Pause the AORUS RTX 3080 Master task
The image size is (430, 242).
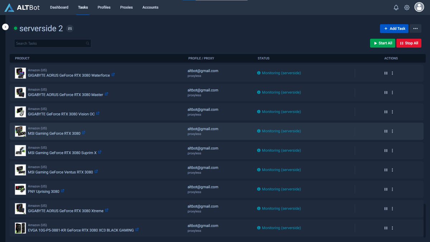tap(386, 92)
